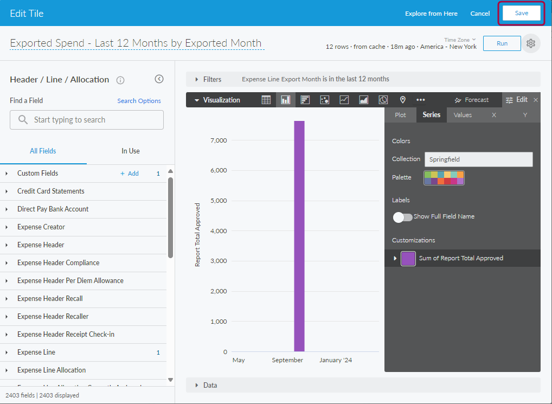Expand the Data section
This screenshot has height=404, width=552.
coord(197,385)
